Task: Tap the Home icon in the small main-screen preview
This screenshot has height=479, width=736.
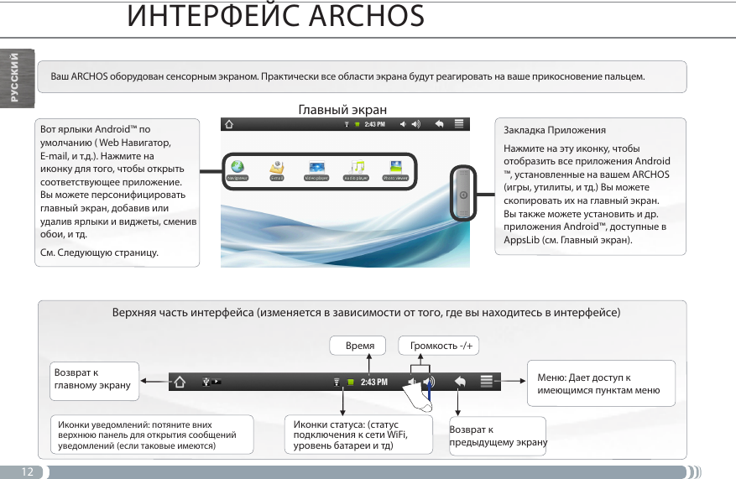Action: (229, 124)
